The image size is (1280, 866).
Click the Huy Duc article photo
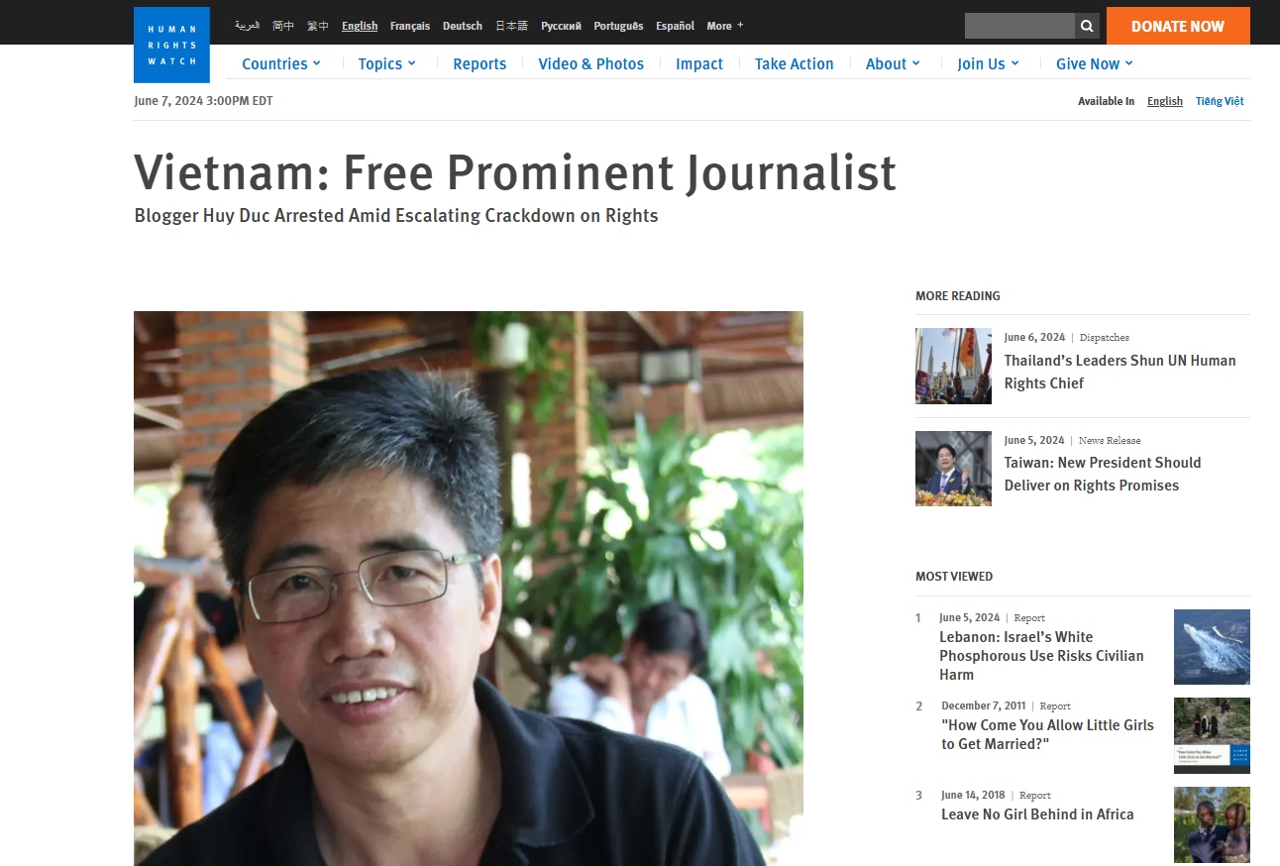click(x=469, y=589)
